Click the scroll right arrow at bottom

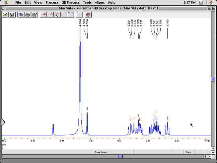click(x=209, y=156)
